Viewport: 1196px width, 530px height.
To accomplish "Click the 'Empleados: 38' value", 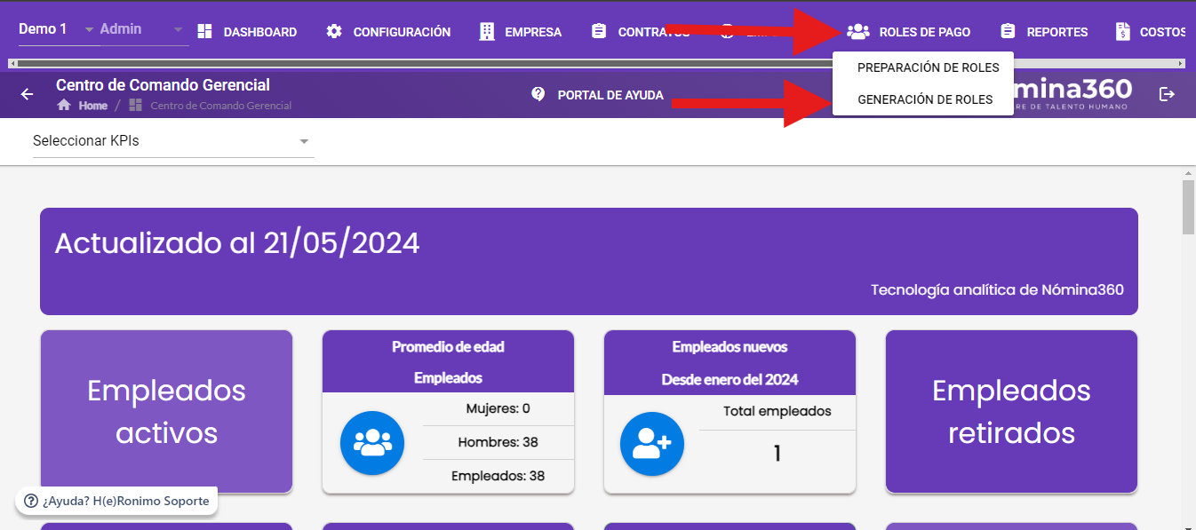I will 498,476.
